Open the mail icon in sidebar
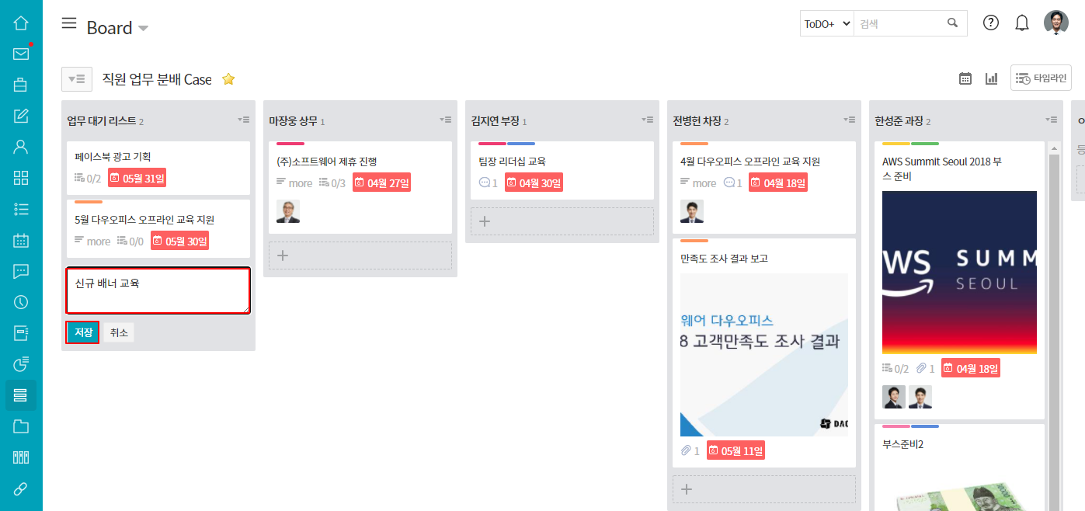1085x511 pixels. click(21, 54)
